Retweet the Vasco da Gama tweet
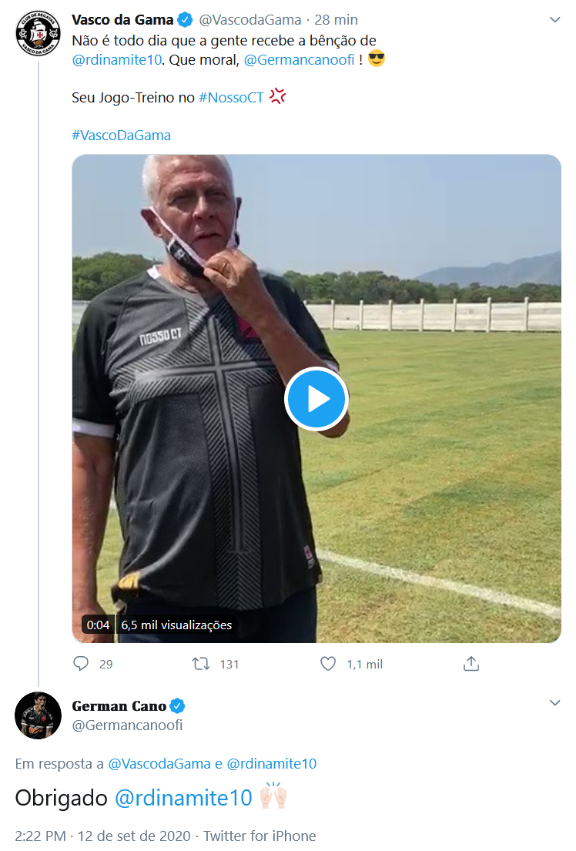Image resolution: width=576 pixels, height=851 pixels. point(202,664)
